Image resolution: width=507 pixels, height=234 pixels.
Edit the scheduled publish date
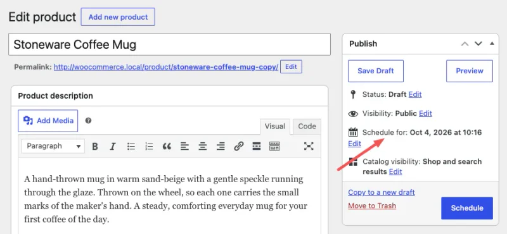[x=355, y=144]
